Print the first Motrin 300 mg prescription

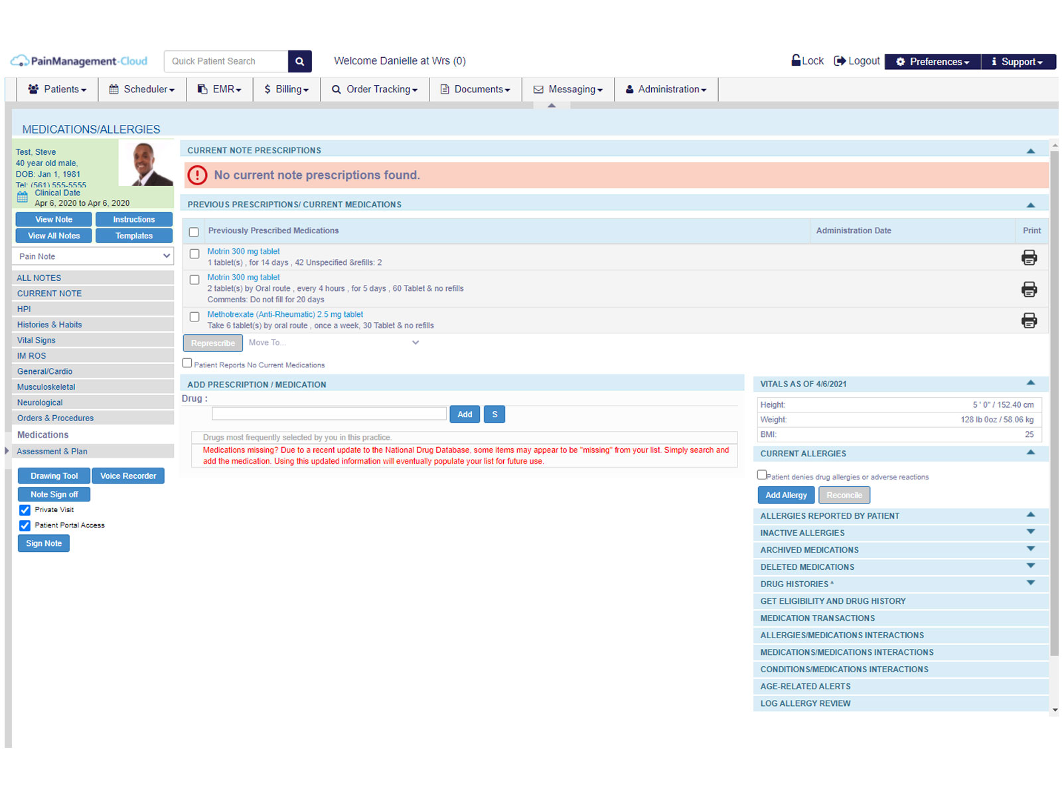click(x=1029, y=257)
